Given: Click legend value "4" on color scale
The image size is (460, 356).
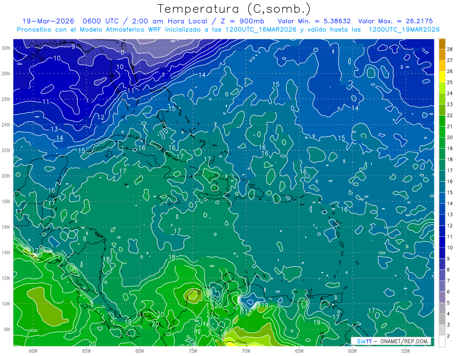Looking at the screenshot, I should point(449,314).
